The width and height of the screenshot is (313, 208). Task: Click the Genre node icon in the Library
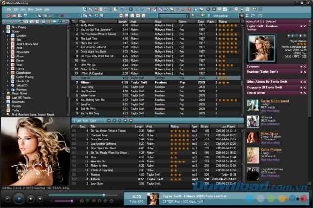click(13, 60)
